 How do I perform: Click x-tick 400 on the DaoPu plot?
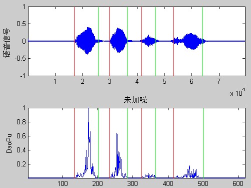tap(168, 183)
